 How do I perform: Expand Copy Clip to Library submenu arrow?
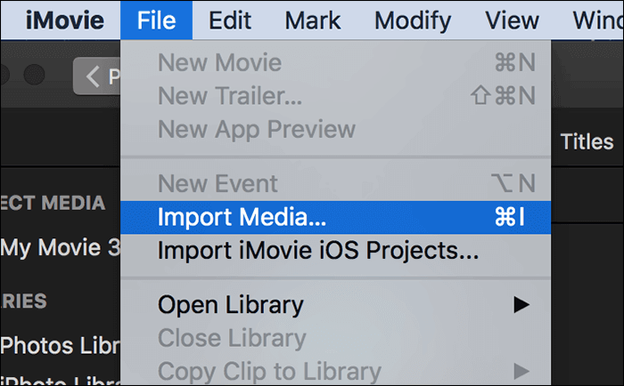[x=521, y=371]
